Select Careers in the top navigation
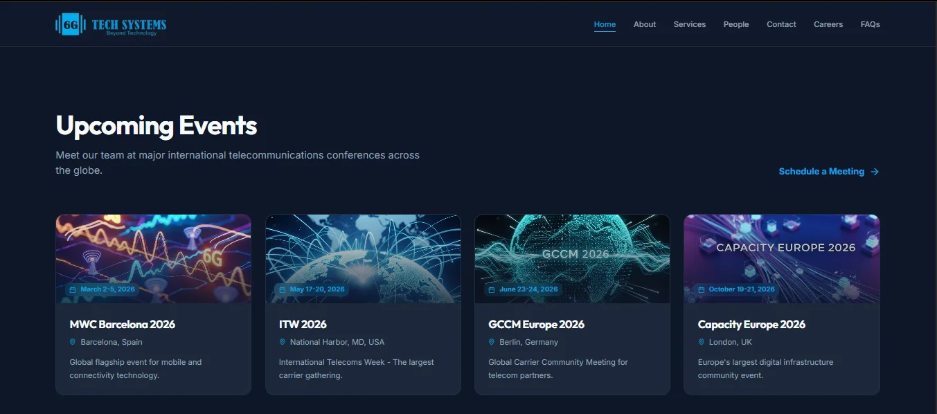 (828, 24)
